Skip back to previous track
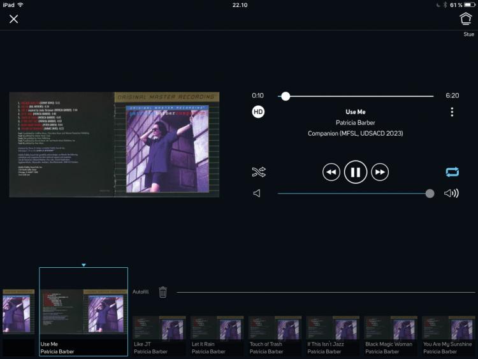Image resolution: width=478 pixels, height=359 pixels. (x=331, y=172)
